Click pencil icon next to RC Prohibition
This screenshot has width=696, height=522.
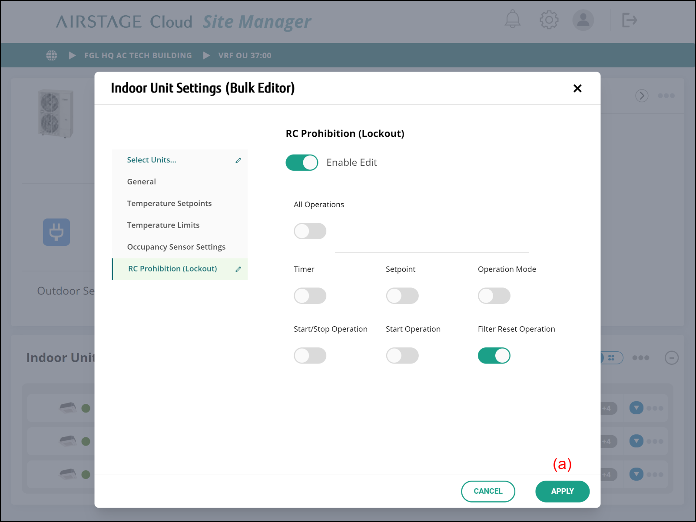[x=238, y=269]
